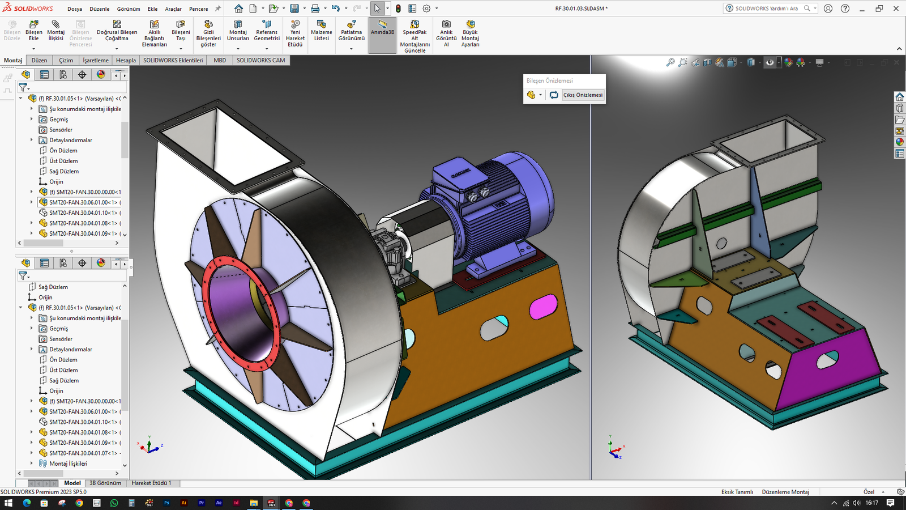This screenshot has width=906, height=510.
Task: Click the Zoom to Fit magnifier icon
Action: [x=670, y=62]
